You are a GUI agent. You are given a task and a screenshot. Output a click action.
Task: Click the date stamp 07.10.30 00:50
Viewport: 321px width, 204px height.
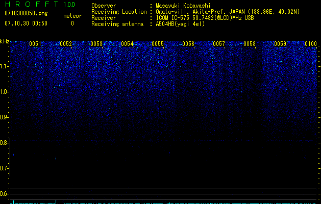pyautogui.click(x=26, y=23)
